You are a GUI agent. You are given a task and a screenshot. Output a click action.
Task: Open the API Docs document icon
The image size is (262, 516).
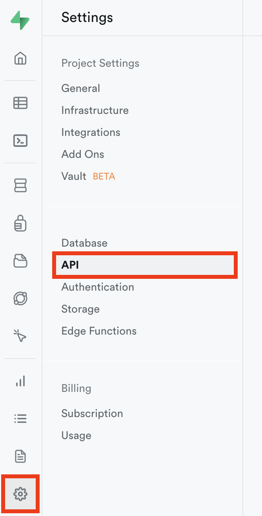click(x=20, y=456)
